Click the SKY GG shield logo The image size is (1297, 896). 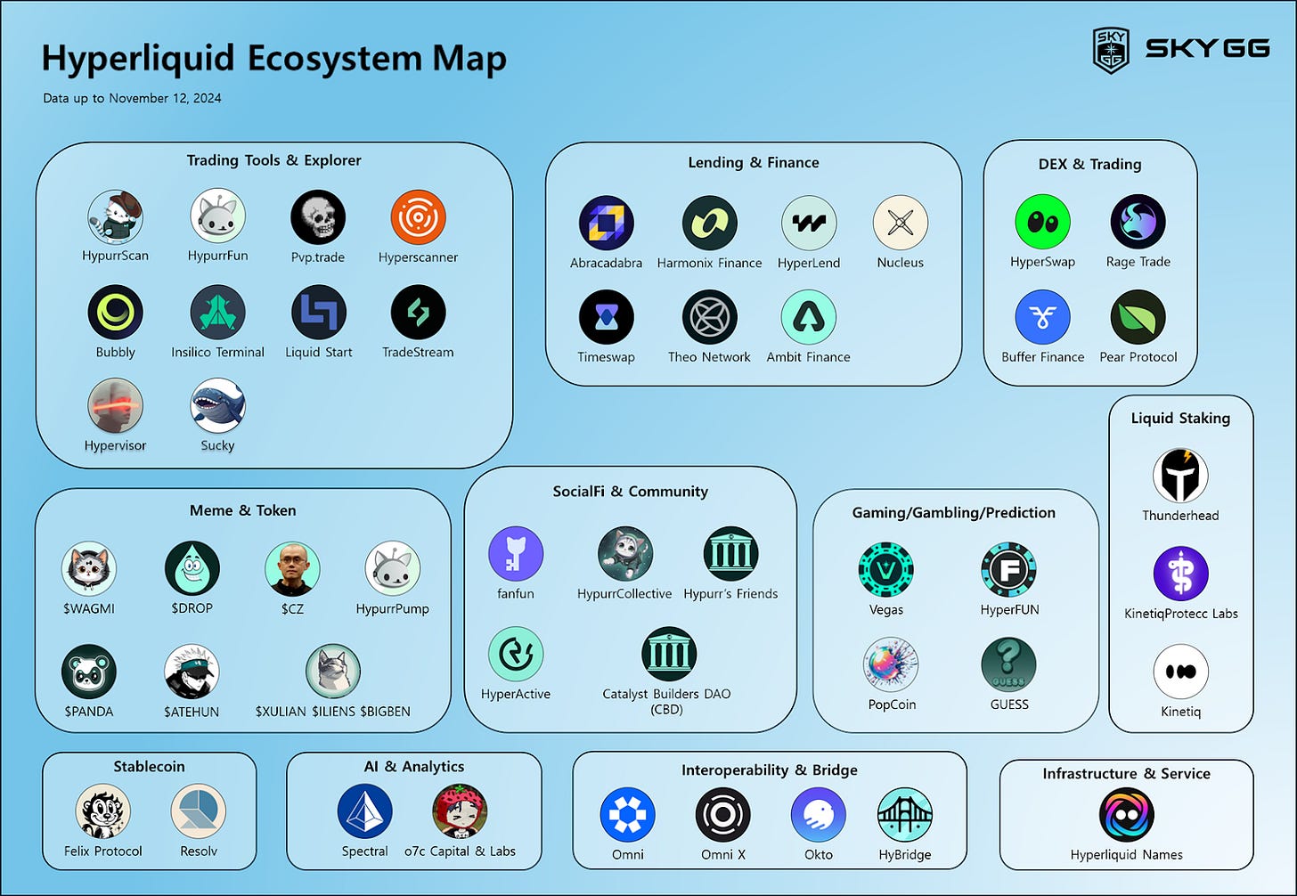tap(1111, 49)
